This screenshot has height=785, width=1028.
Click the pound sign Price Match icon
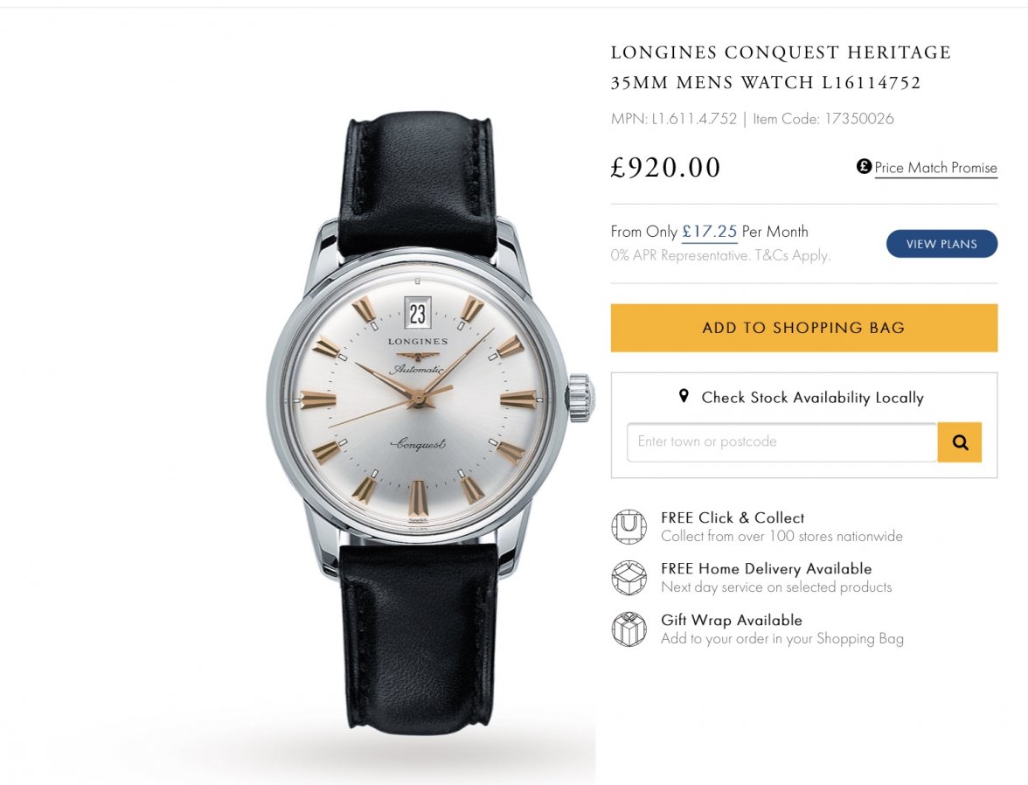coord(864,167)
